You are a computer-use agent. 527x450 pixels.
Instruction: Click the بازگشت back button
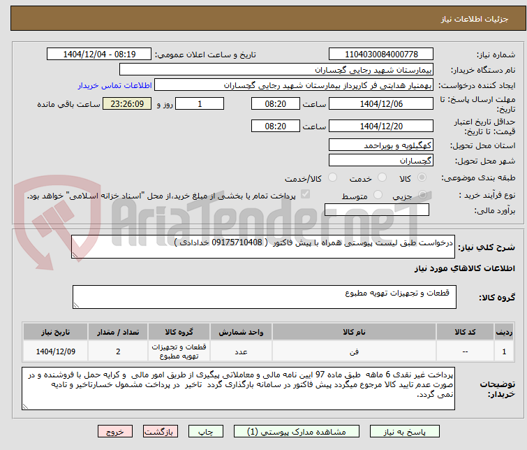(x=161, y=432)
